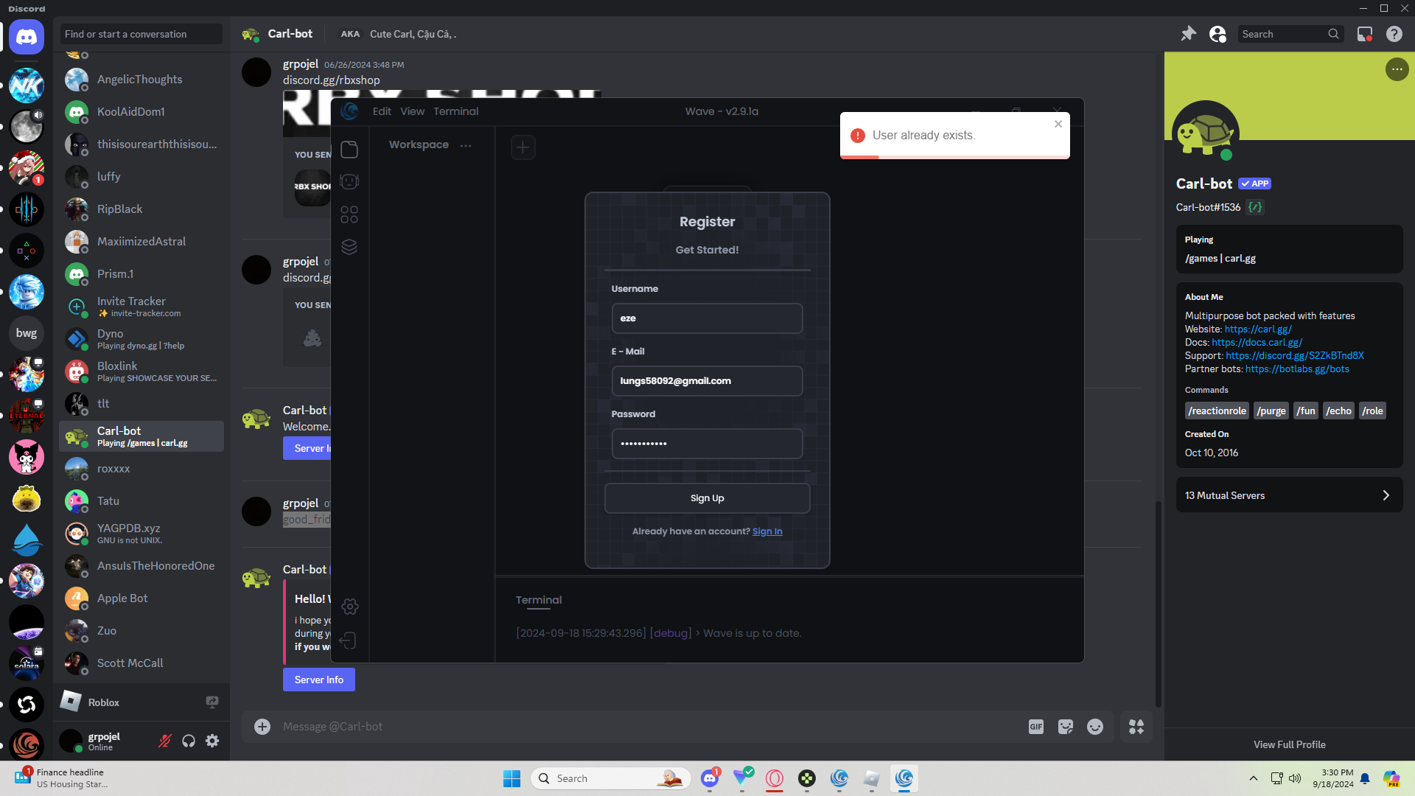The image size is (1415, 796).
Task: Toggle microphone mute for grpojel
Action: pyautogui.click(x=165, y=741)
